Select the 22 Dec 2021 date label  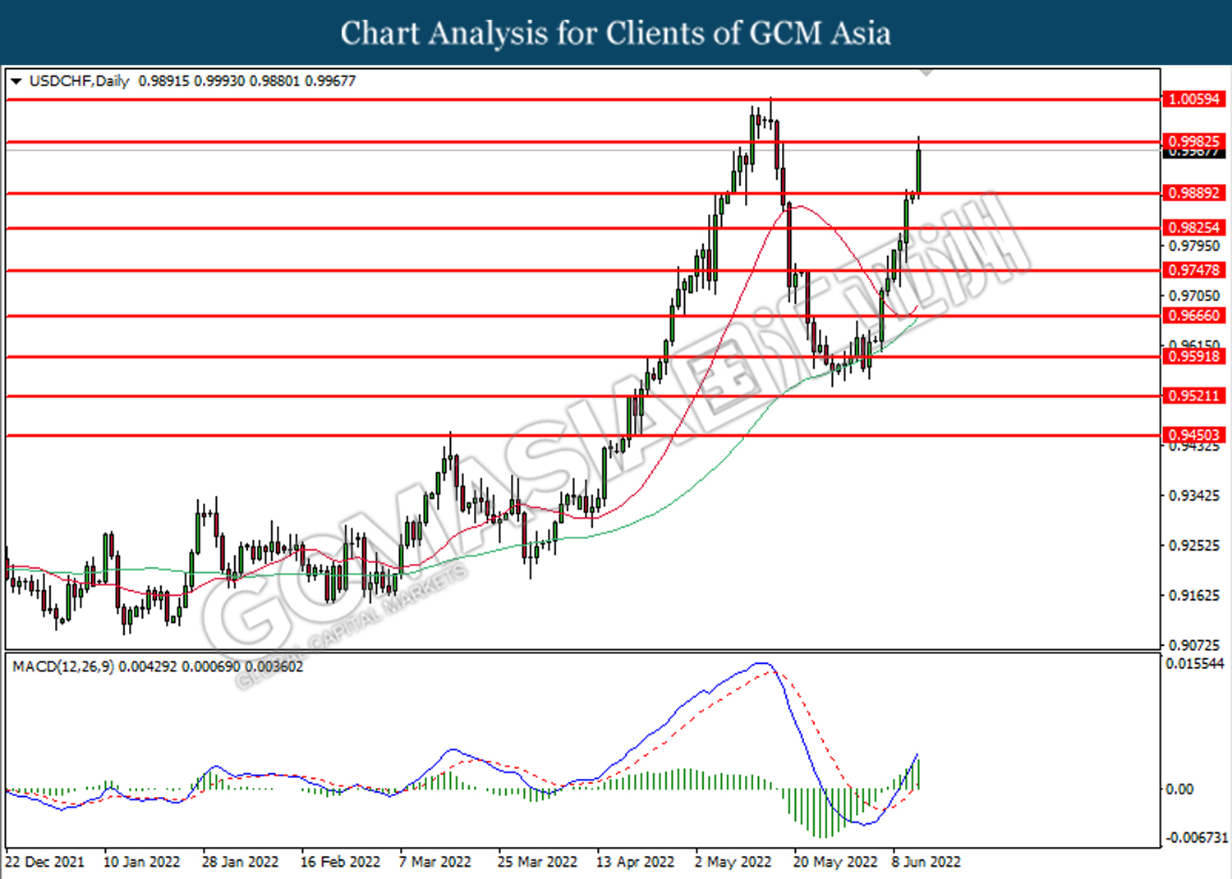(x=44, y=862)
